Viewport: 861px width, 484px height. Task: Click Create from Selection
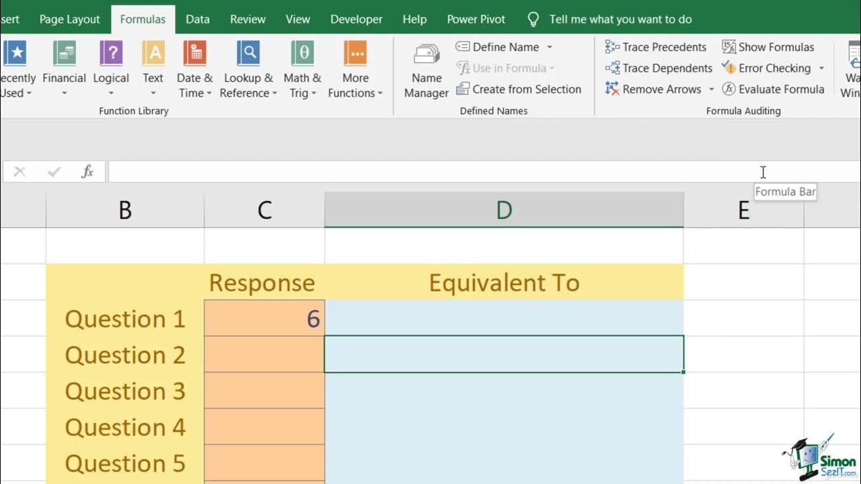[x=519, y=89]
